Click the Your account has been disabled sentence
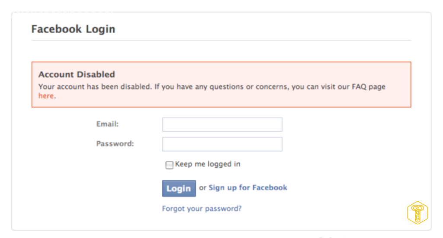443x238 pixels. tap(95, 86)
